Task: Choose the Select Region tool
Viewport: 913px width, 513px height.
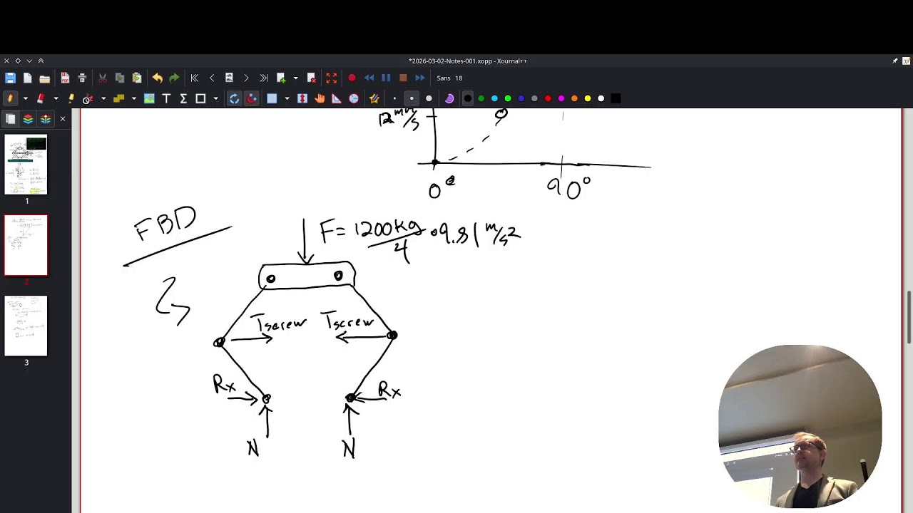Action: (x=272, y=98)
